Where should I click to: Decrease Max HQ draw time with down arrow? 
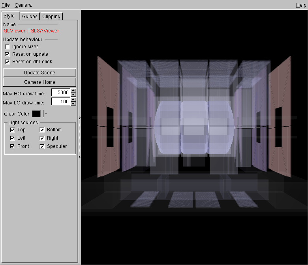tap(73, 95)
